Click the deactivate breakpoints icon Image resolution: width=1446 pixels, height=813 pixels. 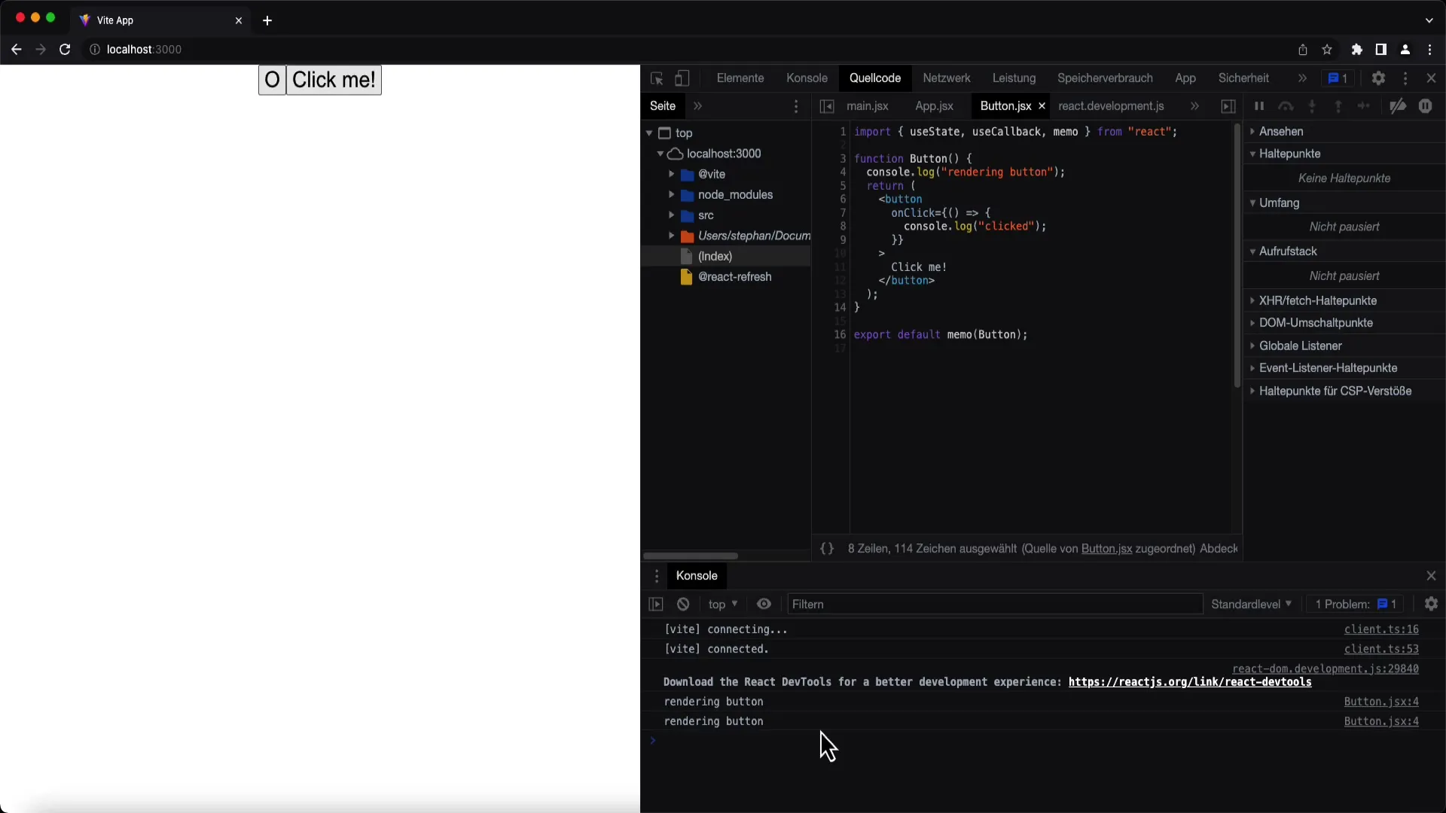(1399, 106)
